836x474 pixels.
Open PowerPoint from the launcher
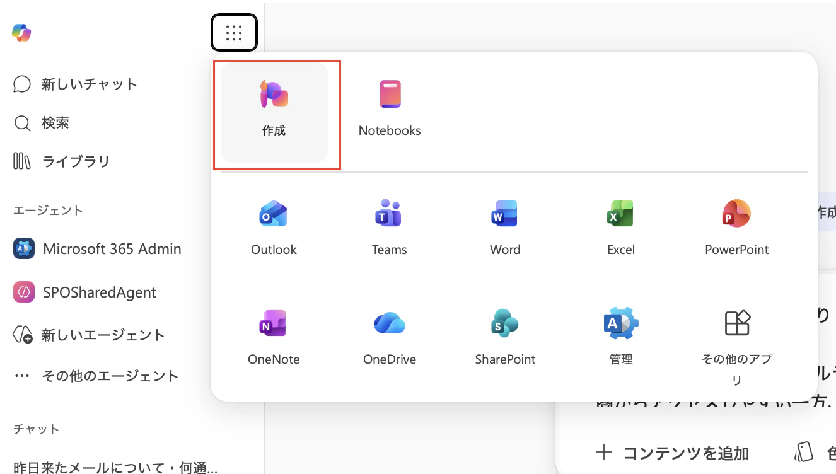pos(737,228)
